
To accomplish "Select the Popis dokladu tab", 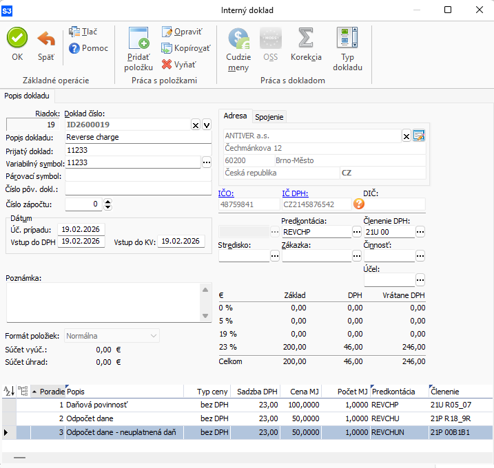I will pyautogui.click(x=27, y=96).
